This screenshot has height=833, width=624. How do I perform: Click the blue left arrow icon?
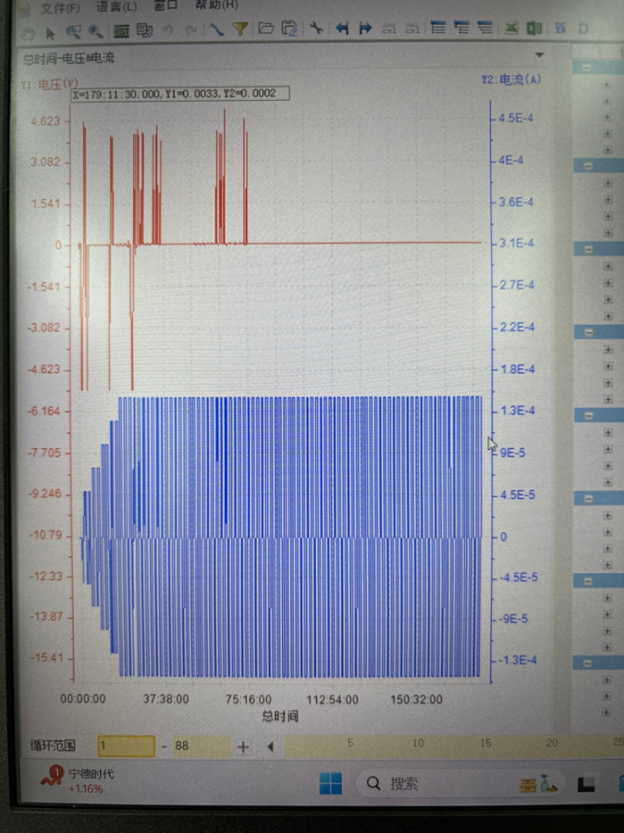tap(342, 28)
